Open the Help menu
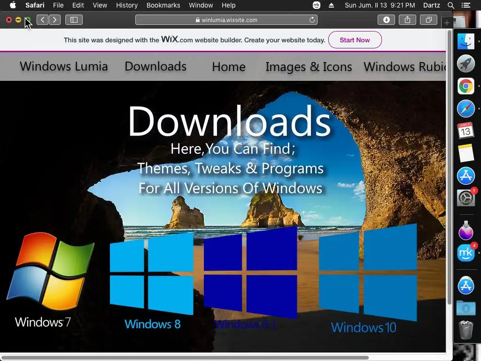Viewport: 481px width, 361px height. 229,5
